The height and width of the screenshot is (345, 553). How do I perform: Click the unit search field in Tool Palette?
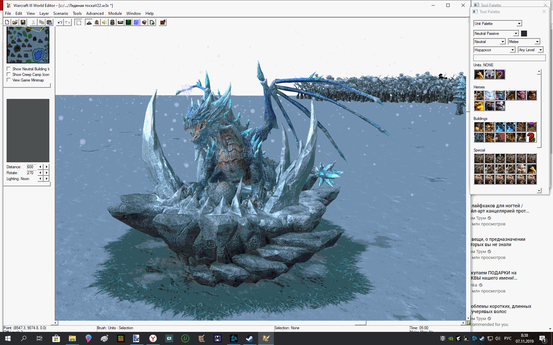click(509, 58)
